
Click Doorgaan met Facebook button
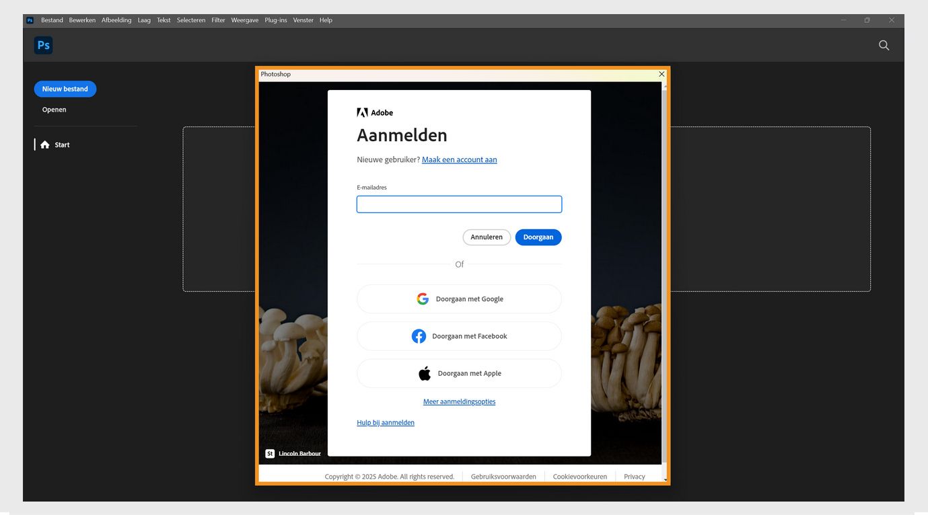pyautogui.click(x=459, y=336)
